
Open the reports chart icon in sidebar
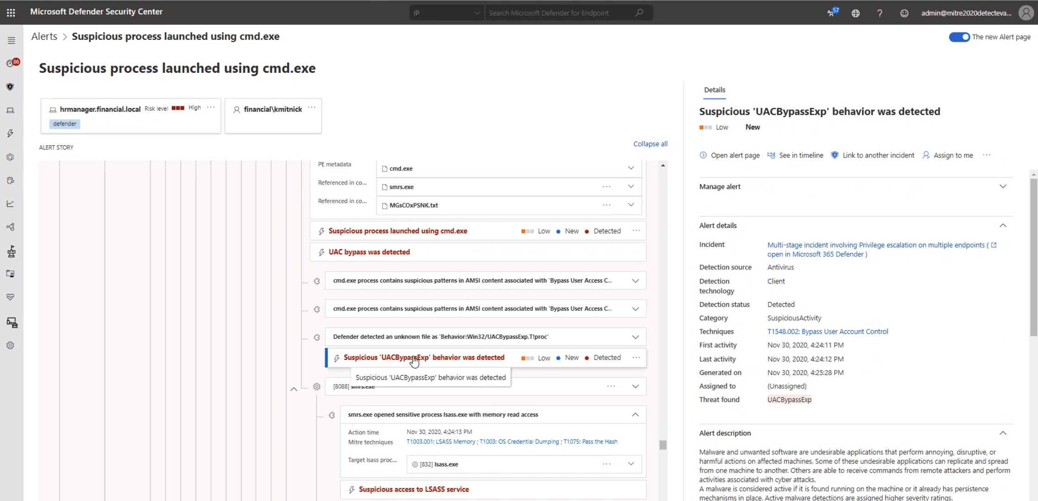(x=11, y=204)
